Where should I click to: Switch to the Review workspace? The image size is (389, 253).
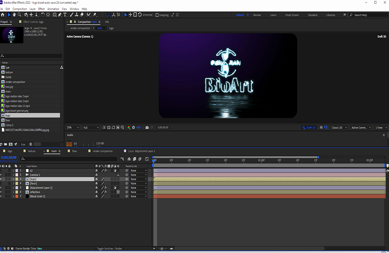pos(257,15)
